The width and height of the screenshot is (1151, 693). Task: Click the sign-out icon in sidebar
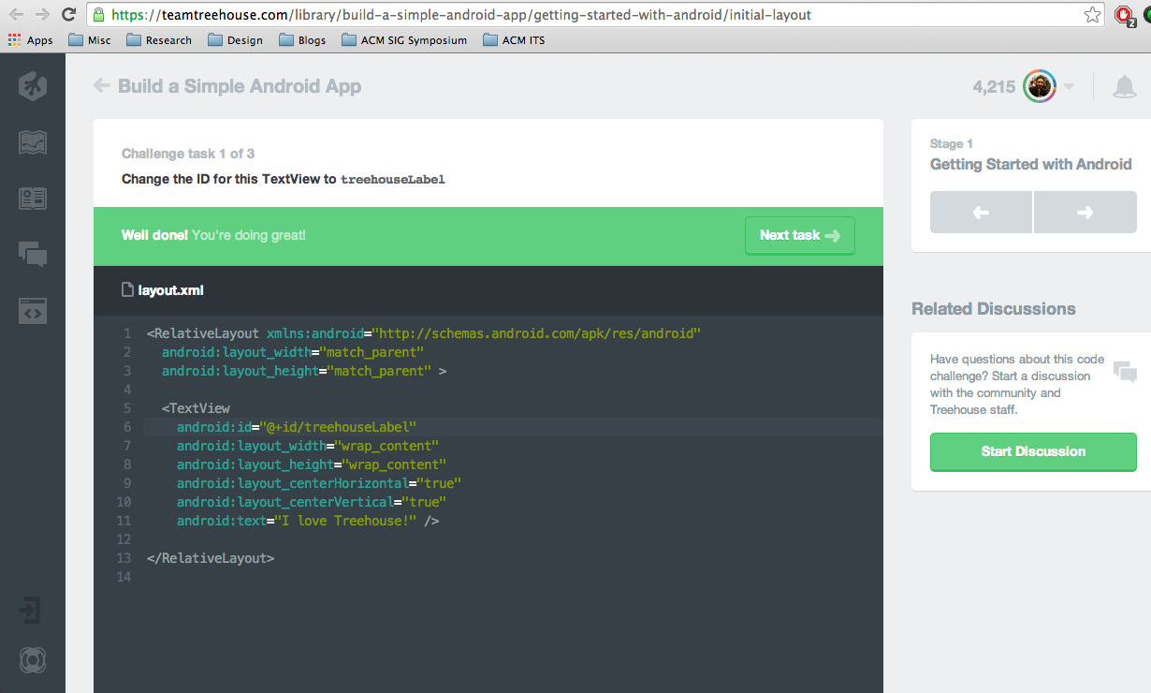click(30, 611)
